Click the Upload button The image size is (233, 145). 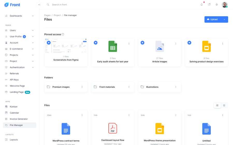pyautogui.click(x=213, y=19)
